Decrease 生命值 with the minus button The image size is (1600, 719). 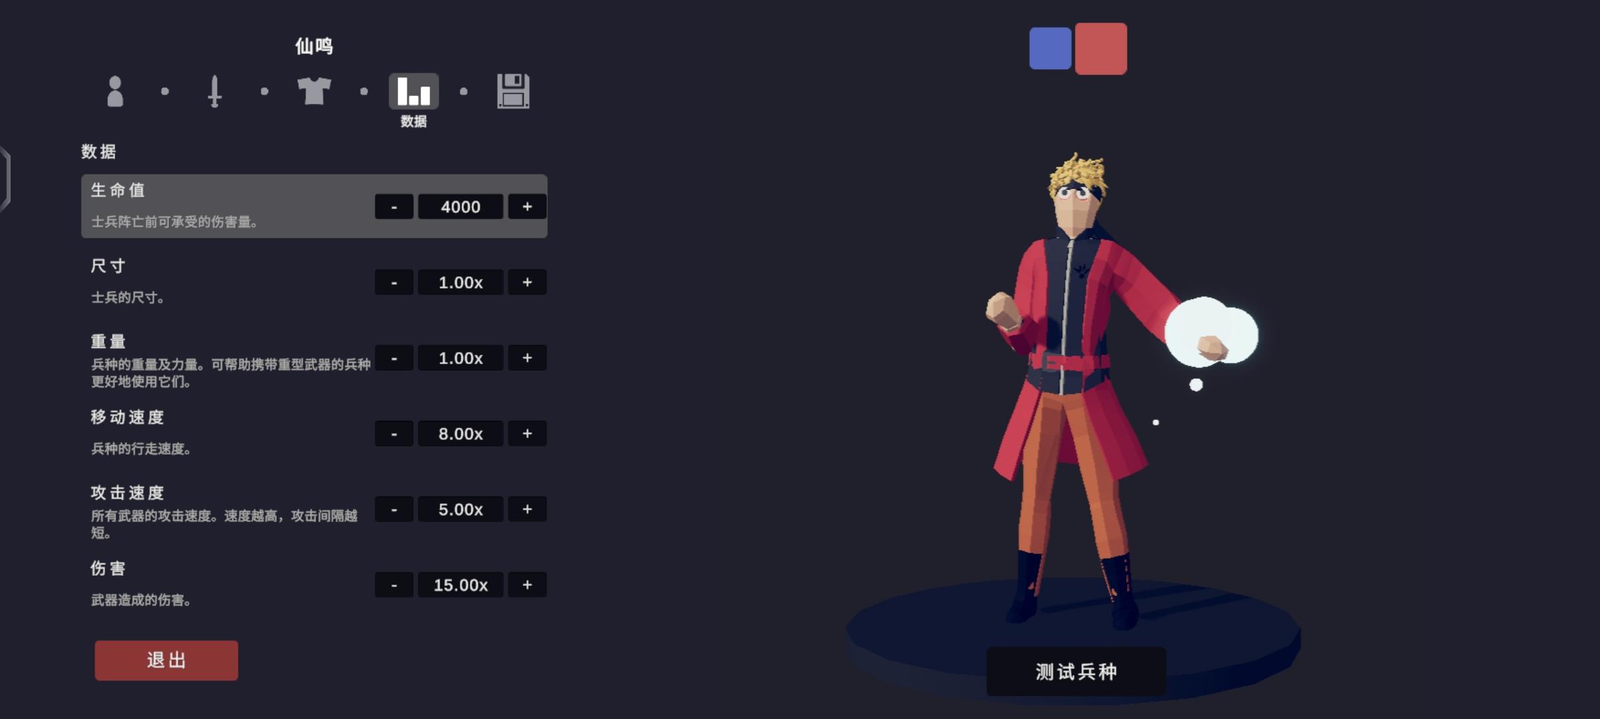394,206
